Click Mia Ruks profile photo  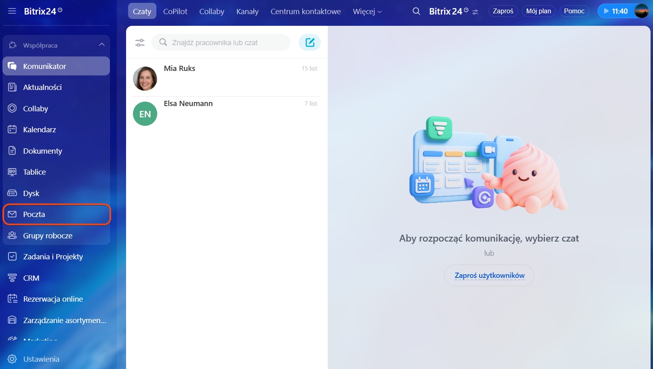click(145, 79)
